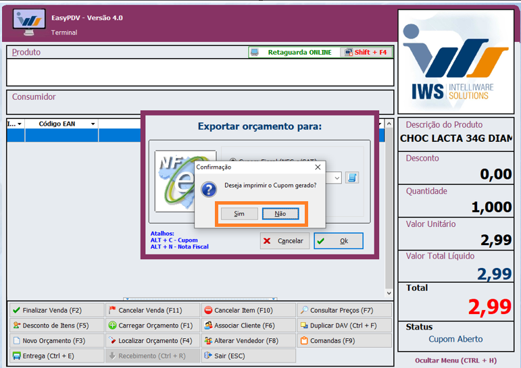Click Finalizar Venda (F2) checkmark
The image size is (521, 368).
click(x=17, y=311)
